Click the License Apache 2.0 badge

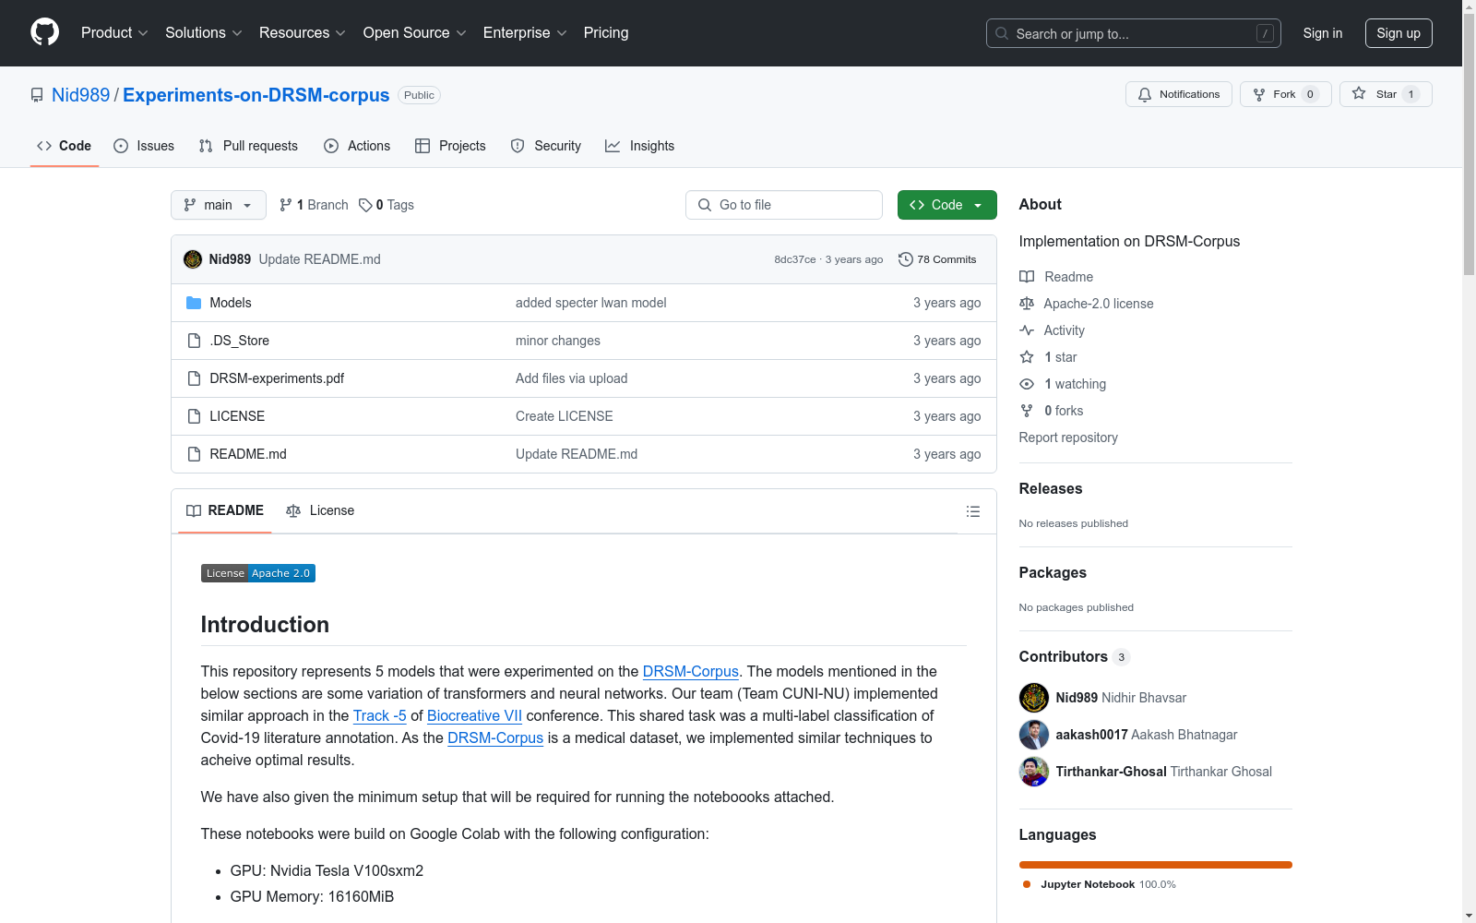[x=258, y=573]
